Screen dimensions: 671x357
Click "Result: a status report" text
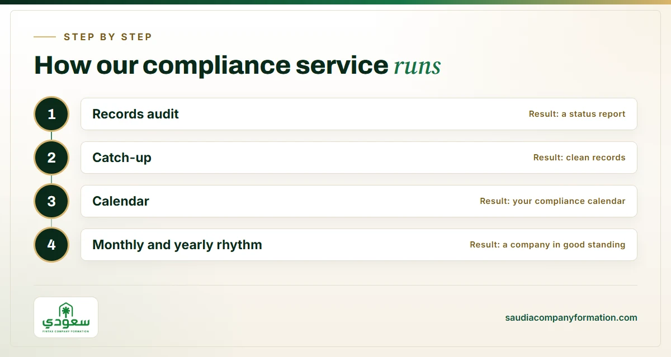coord(577,114)
